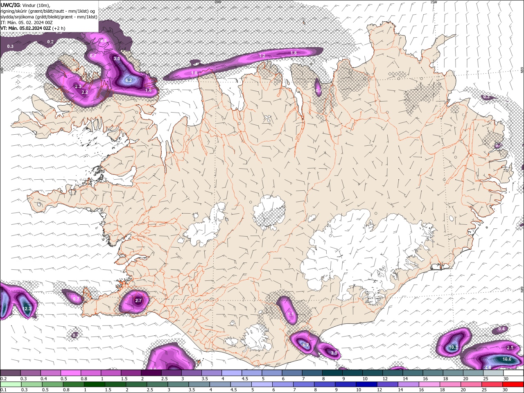Click the 1.2 value in the northern offshore band
The image size is (524, 393).
(262, 55)
